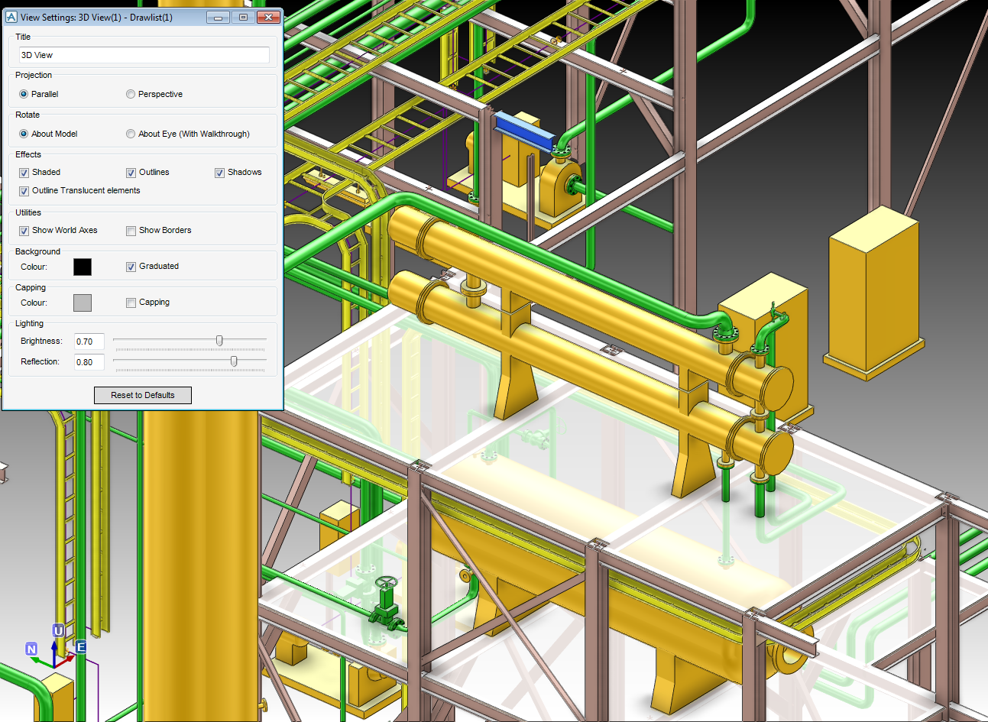Click the Reflection slider handle
The width and height of the screenshot is (988, 722).
point(234,361)
